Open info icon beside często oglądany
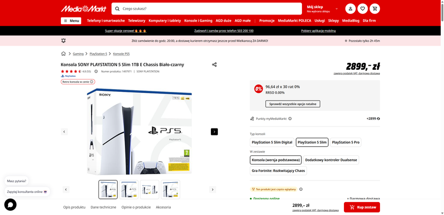 pyautogui.click(x=301, y=189)
